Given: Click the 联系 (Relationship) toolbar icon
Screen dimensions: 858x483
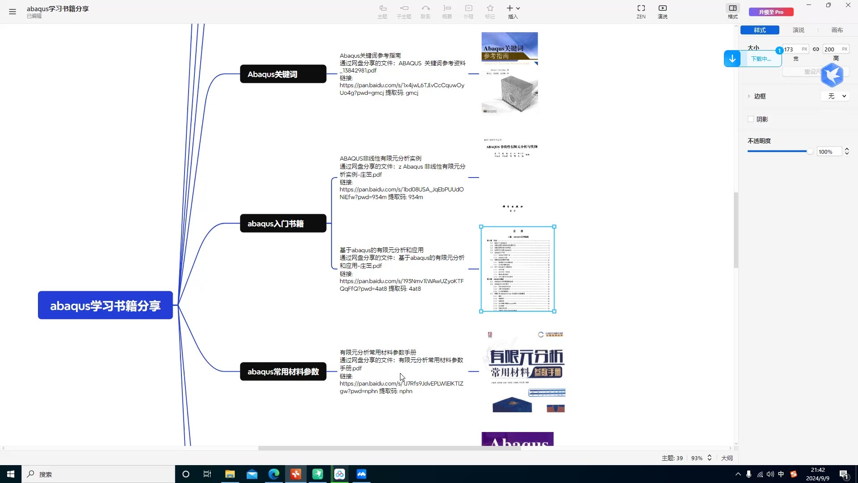Looking at the screenshot, I should coord(425,12).
